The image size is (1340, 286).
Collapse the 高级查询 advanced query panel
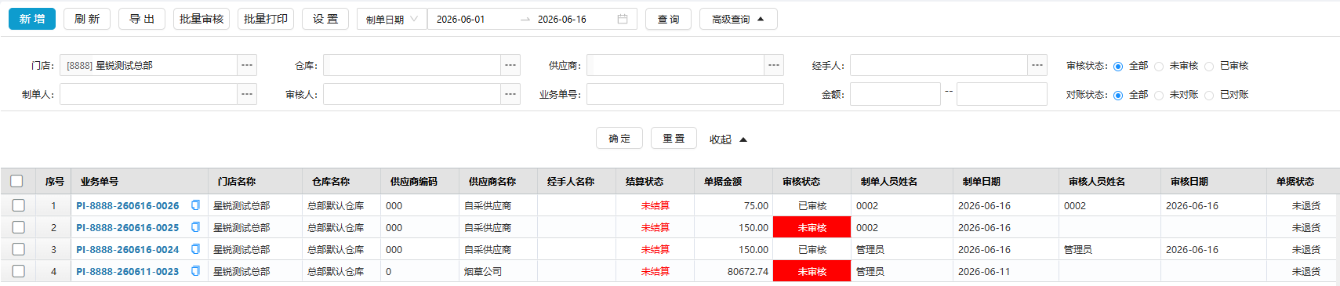point(738,19)
